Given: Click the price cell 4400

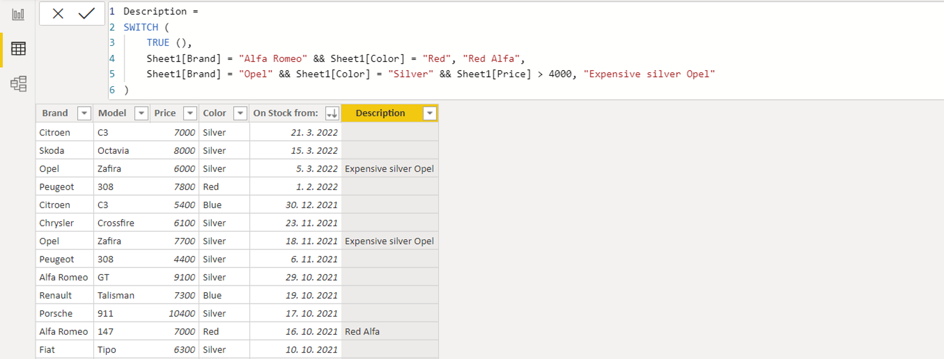Looking at the screenshot, I should 174,259.
